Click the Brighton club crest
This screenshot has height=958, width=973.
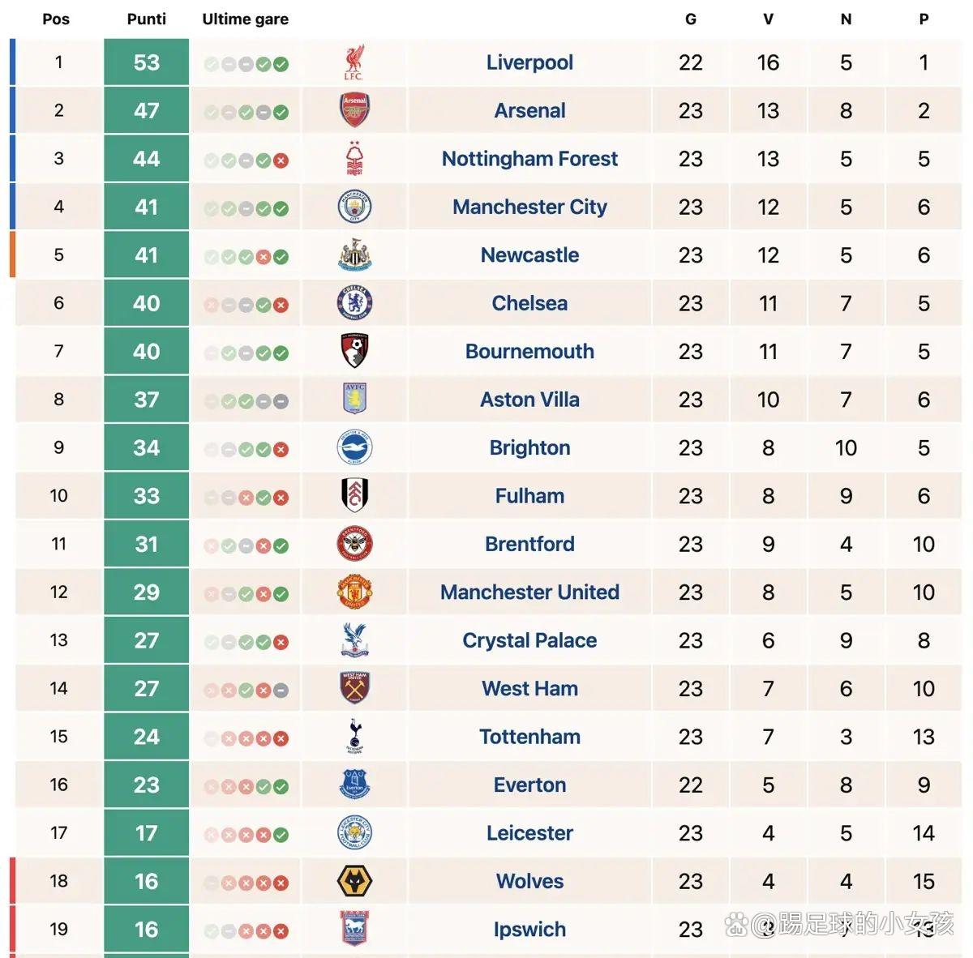pos(354,447)
